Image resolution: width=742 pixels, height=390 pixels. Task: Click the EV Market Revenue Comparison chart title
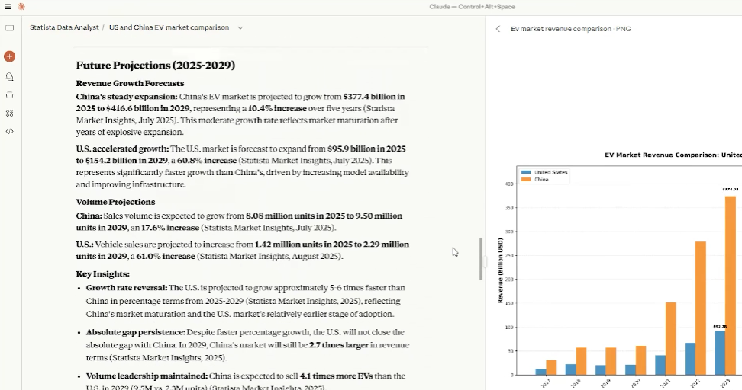click(673, 155)
